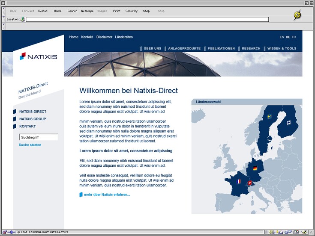Click the Shop toolbar button

[x=146, y=11]
